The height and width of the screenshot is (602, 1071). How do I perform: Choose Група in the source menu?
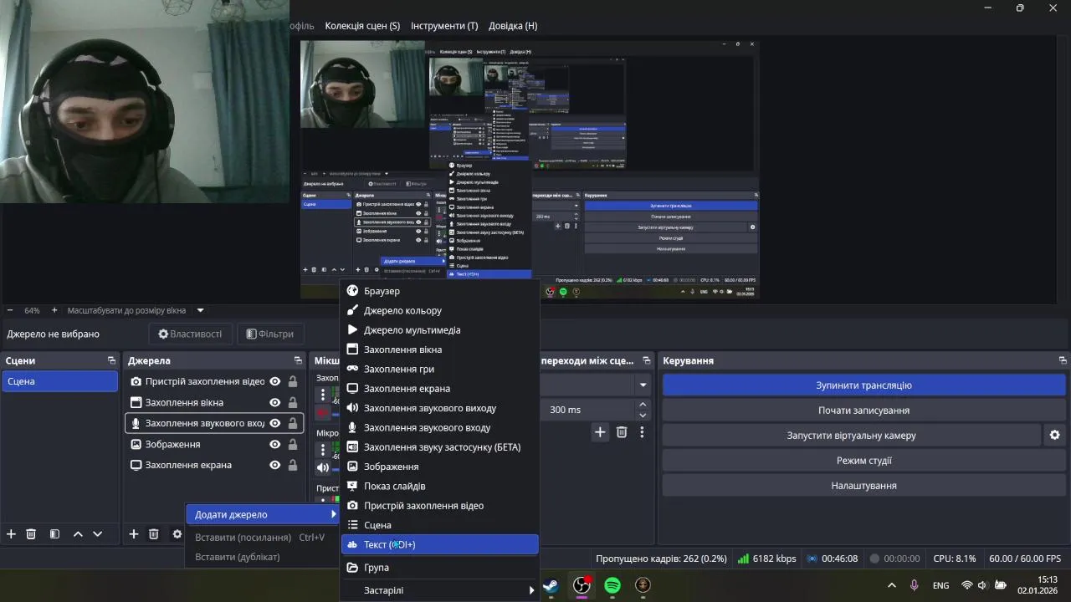(439, 567)
